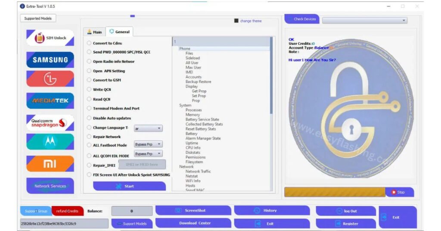Select Disable Auto updates option
The width and height of the screenshot is (441, 231).
[89, 118]
